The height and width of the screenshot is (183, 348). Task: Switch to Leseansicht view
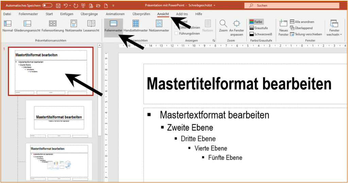pos(91,26)
